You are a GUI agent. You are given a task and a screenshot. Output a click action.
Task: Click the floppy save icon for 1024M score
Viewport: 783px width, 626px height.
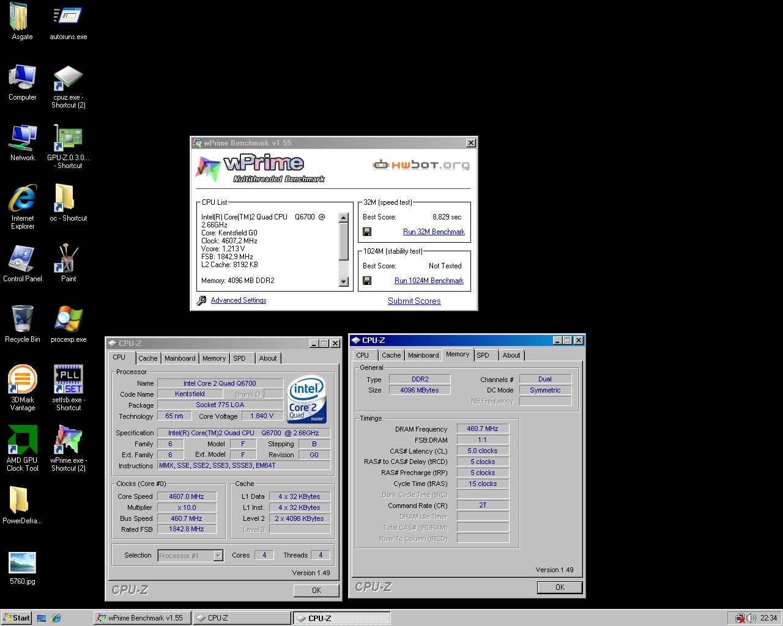pos(367,281)
